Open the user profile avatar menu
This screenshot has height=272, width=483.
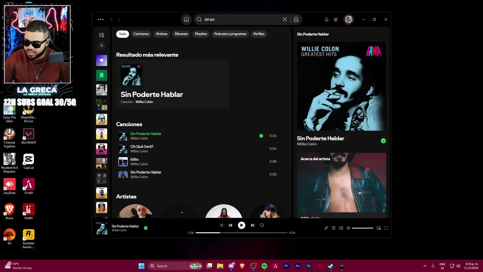(x=348, y=19)
